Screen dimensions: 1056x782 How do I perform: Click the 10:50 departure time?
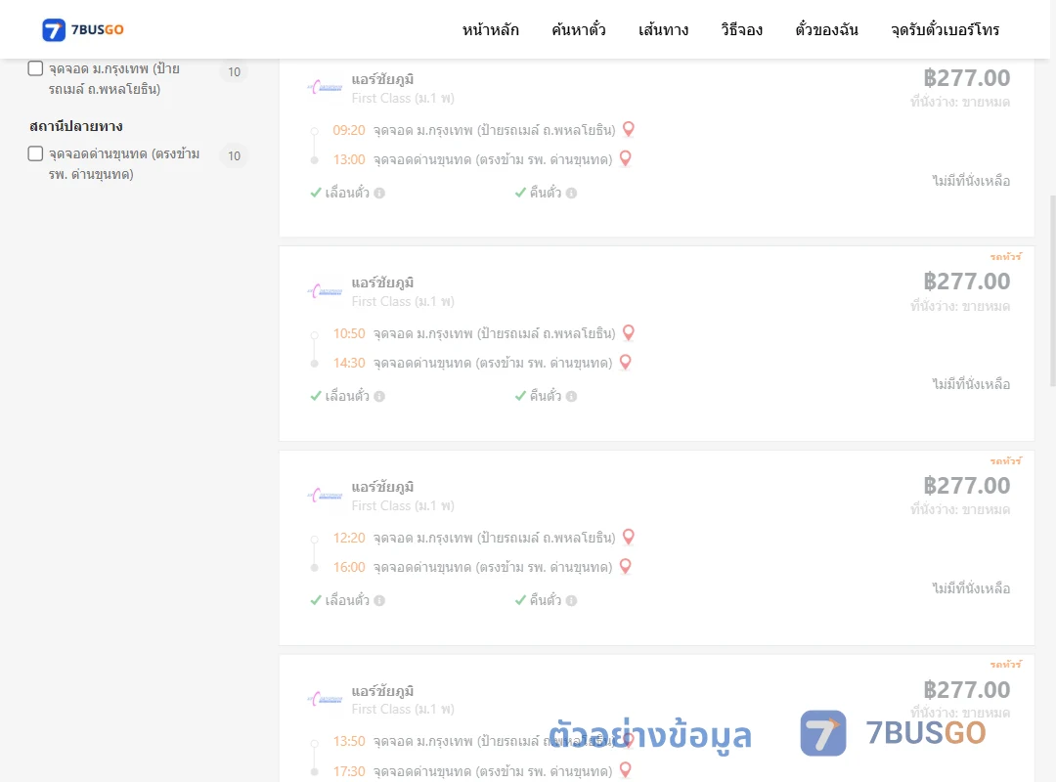tap(349, 333)
